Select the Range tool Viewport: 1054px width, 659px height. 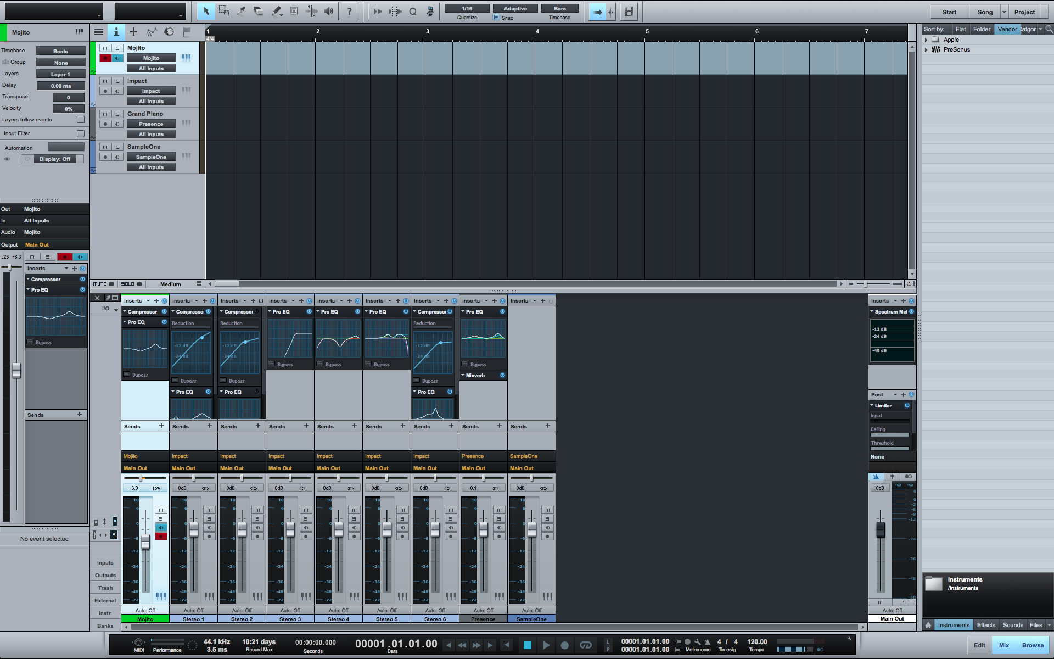(223, 11)
